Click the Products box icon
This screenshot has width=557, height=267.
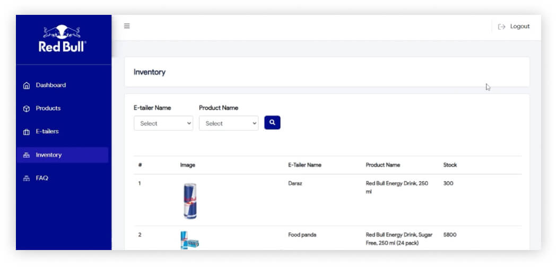click(27, 109)
